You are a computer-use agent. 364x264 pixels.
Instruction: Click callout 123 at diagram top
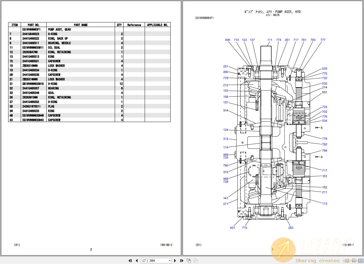(244, 40)
